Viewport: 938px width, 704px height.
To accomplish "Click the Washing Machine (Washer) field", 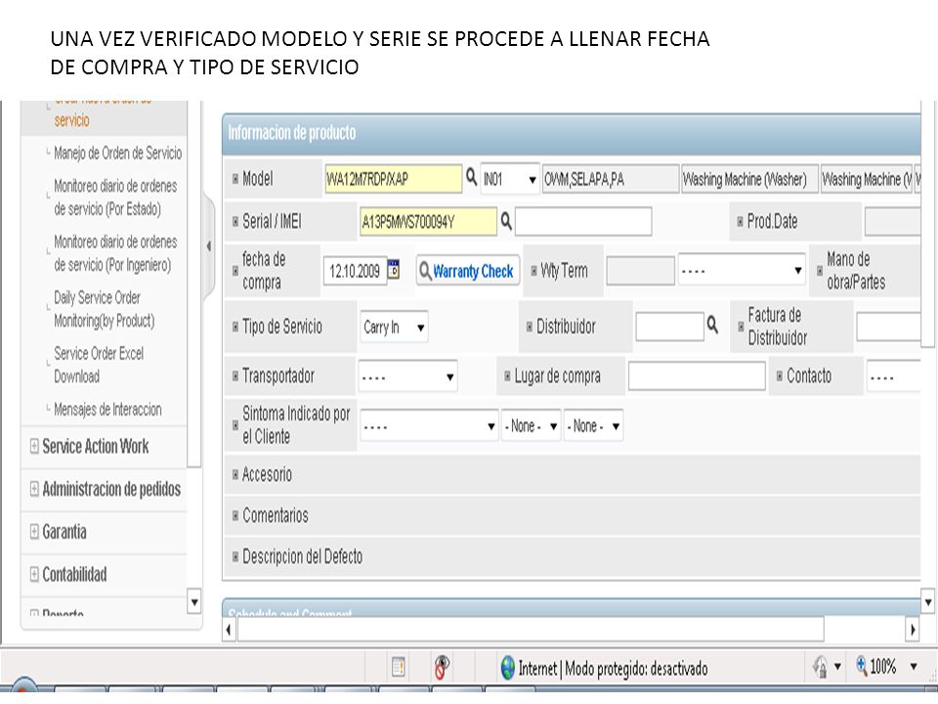I will (749, 179).
